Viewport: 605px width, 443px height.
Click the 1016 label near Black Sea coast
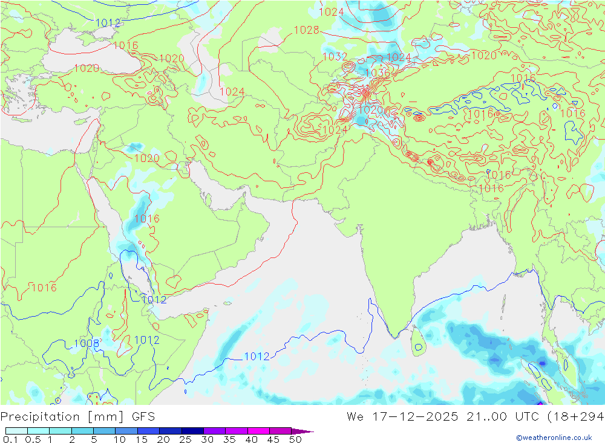pyautogui.click(x=126, y=45)
